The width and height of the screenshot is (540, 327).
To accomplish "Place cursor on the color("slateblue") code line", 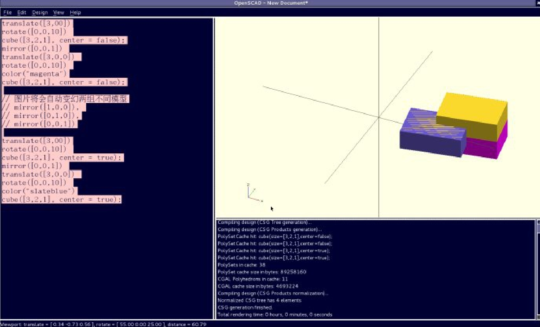I will click(x=38, y=191).
